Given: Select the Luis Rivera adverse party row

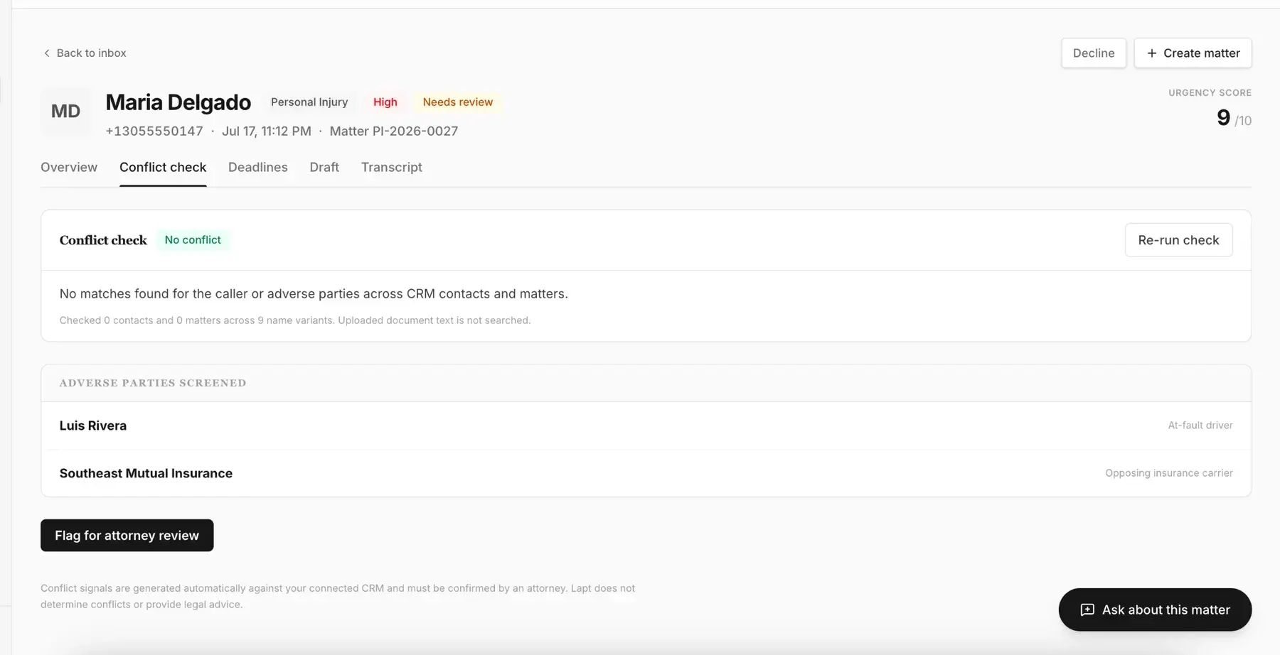Looking at the screenshot, I should pos(646,426).
